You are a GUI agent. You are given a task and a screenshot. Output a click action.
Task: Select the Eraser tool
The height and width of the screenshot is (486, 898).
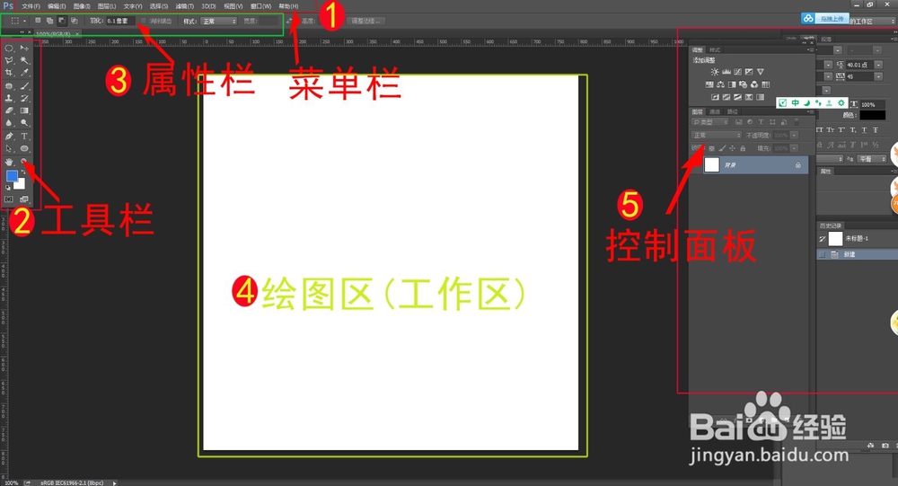(x=9, y=110)
